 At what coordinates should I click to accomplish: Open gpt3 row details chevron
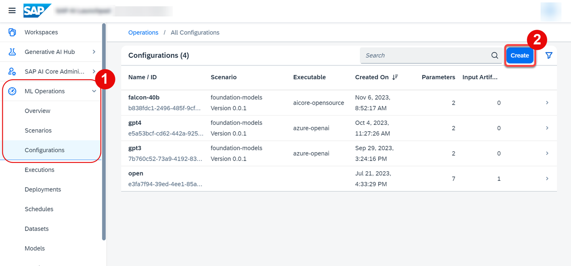click(547, 153)
